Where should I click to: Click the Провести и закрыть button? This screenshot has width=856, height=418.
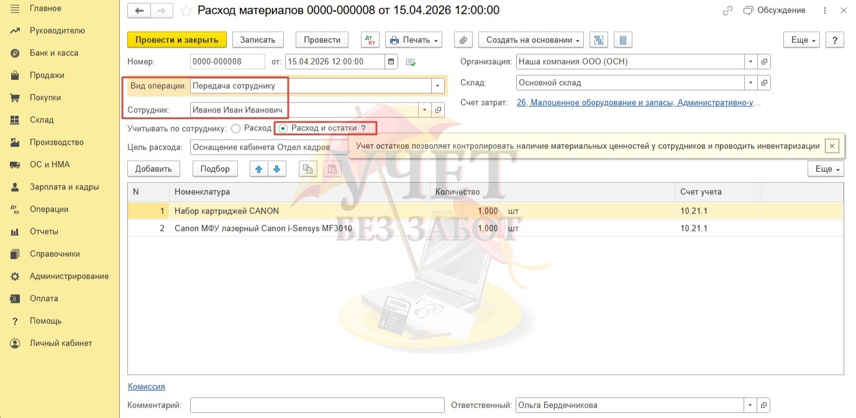tap(176, 40)
